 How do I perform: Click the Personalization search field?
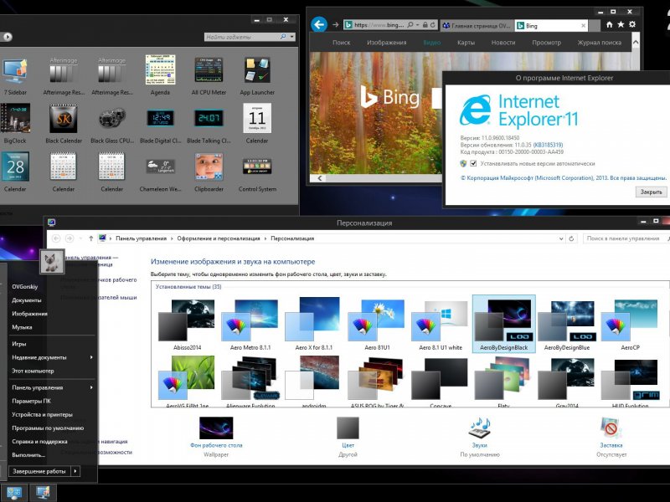point(625,238)
